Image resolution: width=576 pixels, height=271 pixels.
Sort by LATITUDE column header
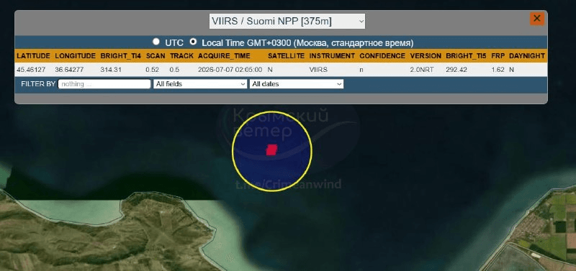(33, 56)
